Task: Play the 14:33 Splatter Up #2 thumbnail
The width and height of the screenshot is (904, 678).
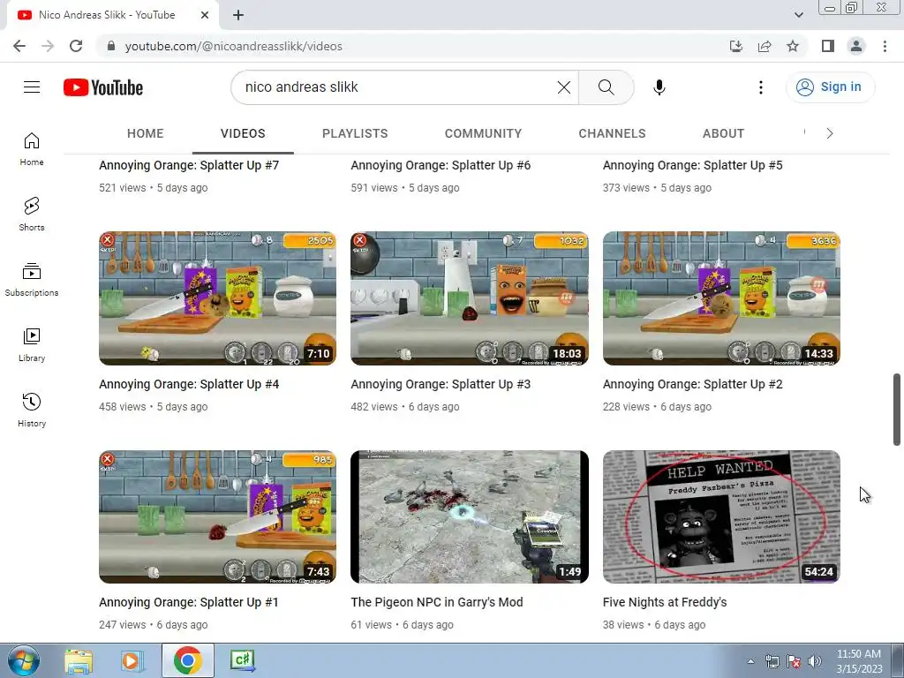Action: [x=721, y=298]
